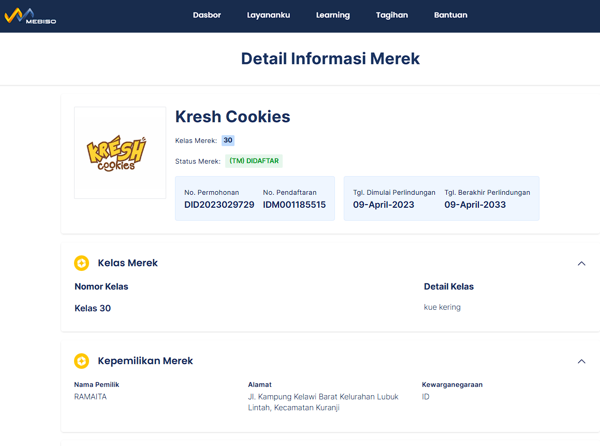Open the Layananku menu item
This screenshot has height=446, width=600.
click(268, 16)
